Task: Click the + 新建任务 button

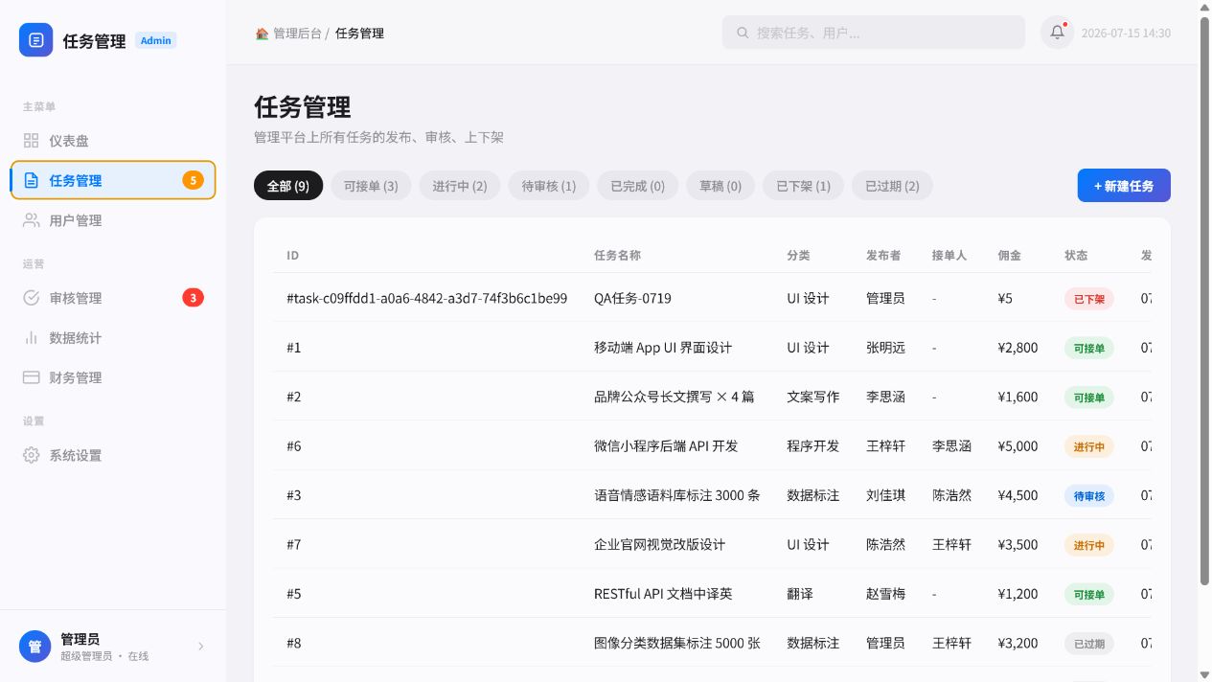Action: [1124, 186]
